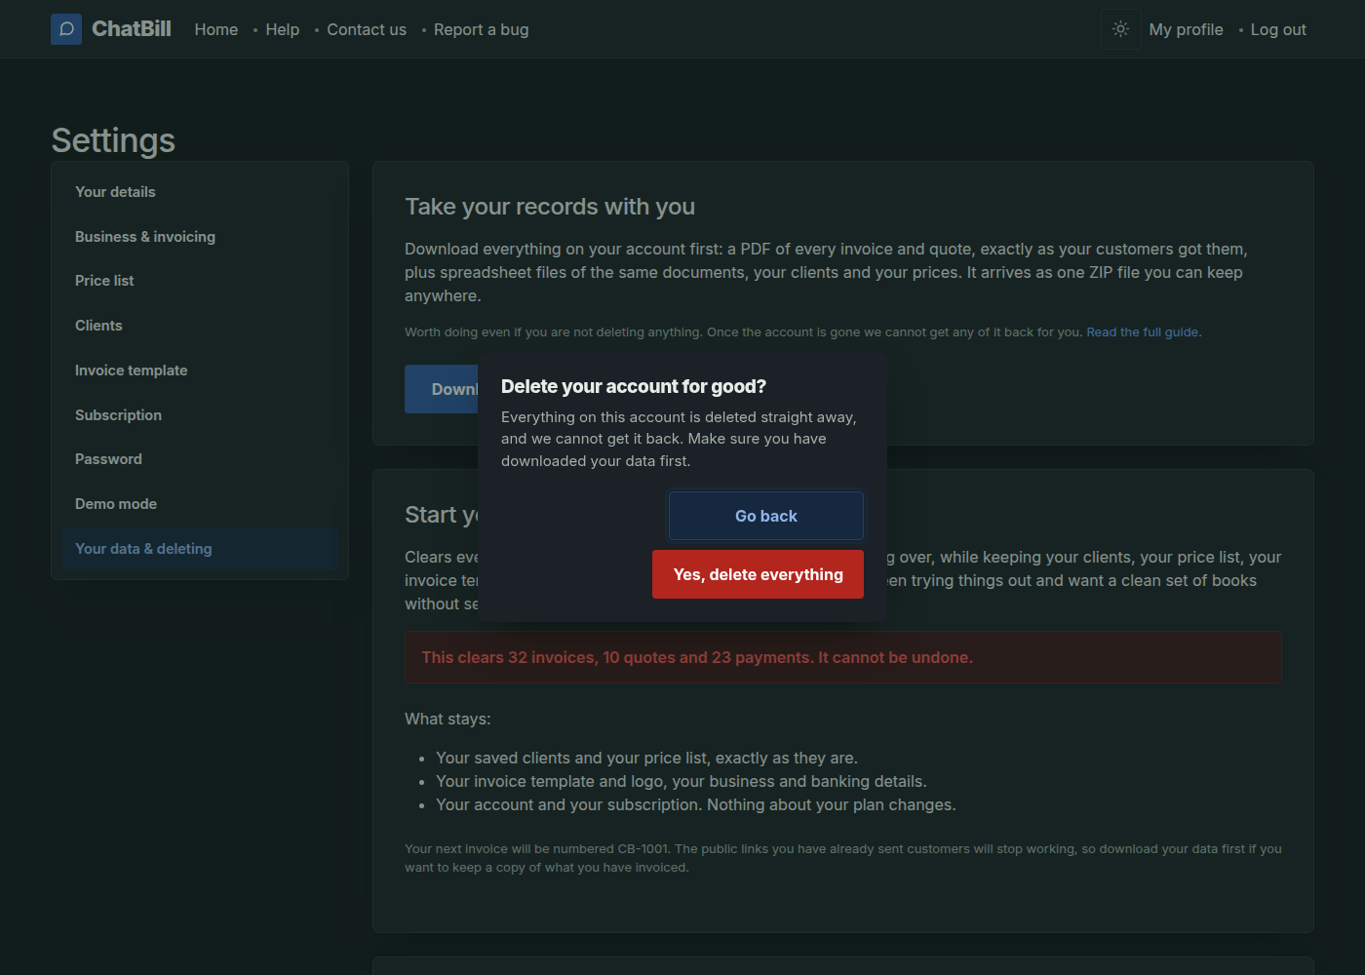Follow the Read the full guide link

[1143, 332]
